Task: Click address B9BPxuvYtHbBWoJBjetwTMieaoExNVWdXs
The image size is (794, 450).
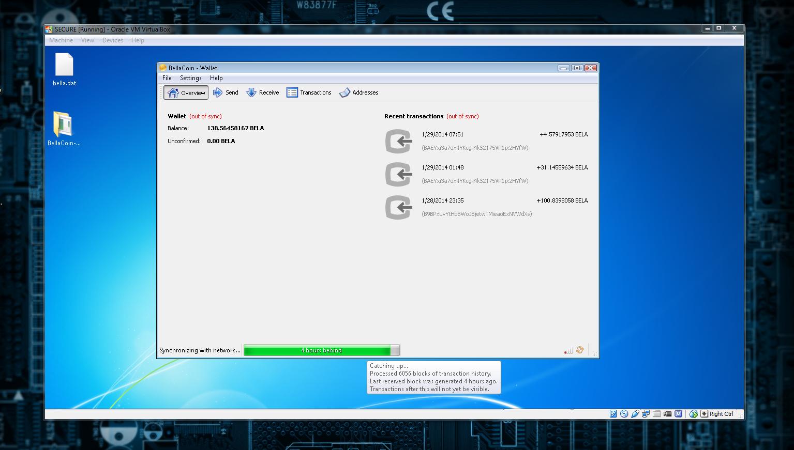Action: (477, 214)
